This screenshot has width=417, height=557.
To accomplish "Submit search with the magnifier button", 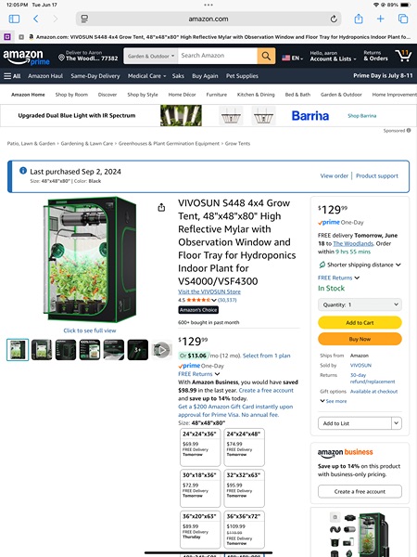I will click(266, 56).
